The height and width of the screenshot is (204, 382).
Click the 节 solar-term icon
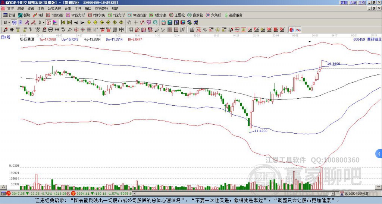point(148,23)
